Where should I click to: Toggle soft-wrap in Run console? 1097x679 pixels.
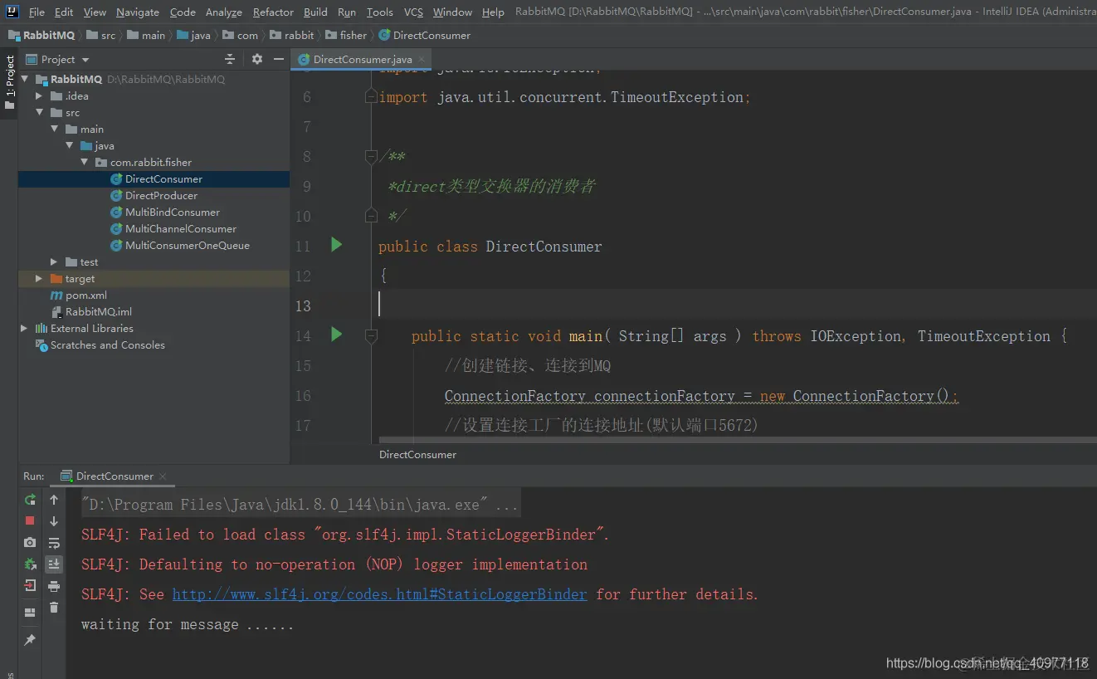click(54, 543)
